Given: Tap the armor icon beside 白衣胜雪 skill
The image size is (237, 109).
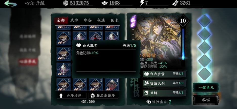Looking at the screenshot, I should [146, 74].
